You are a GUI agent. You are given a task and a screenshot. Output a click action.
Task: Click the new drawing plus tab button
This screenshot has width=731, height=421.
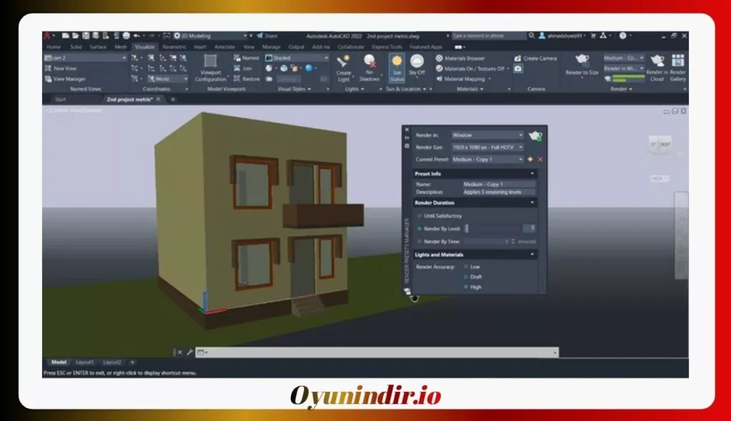pyautogui.click(x=173, y=99)
